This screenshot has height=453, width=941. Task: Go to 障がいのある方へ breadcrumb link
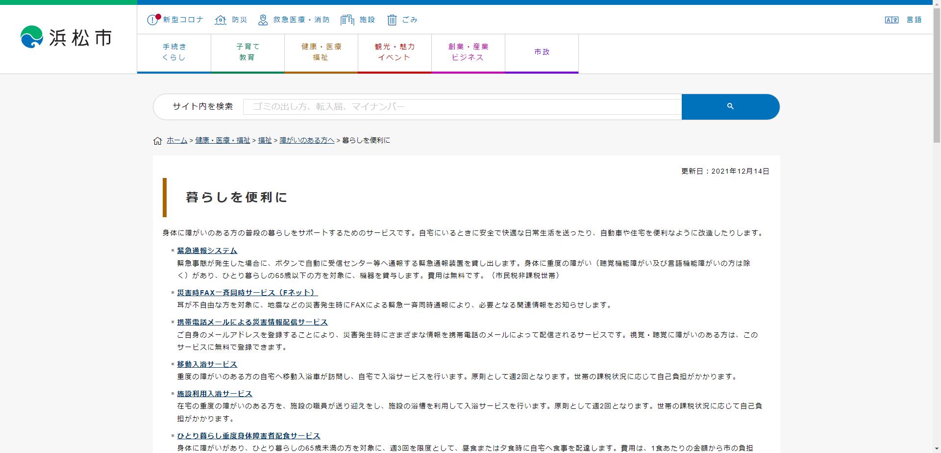point(307,140)
